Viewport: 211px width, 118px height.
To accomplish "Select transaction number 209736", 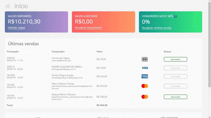I will coord(11,58).
